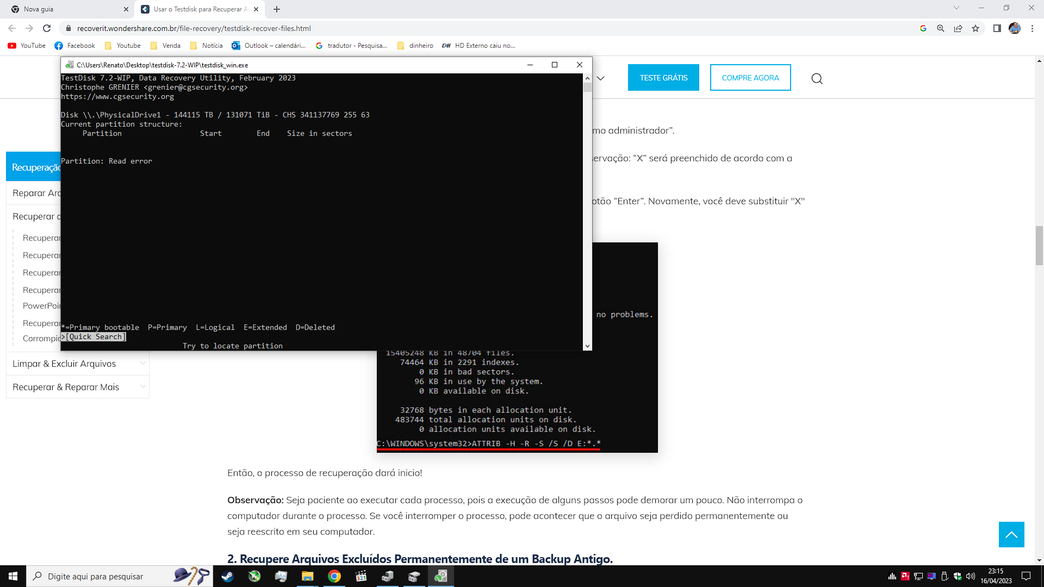
Task: Open the Notícia bookmarks folder
Action: point(206,46)
